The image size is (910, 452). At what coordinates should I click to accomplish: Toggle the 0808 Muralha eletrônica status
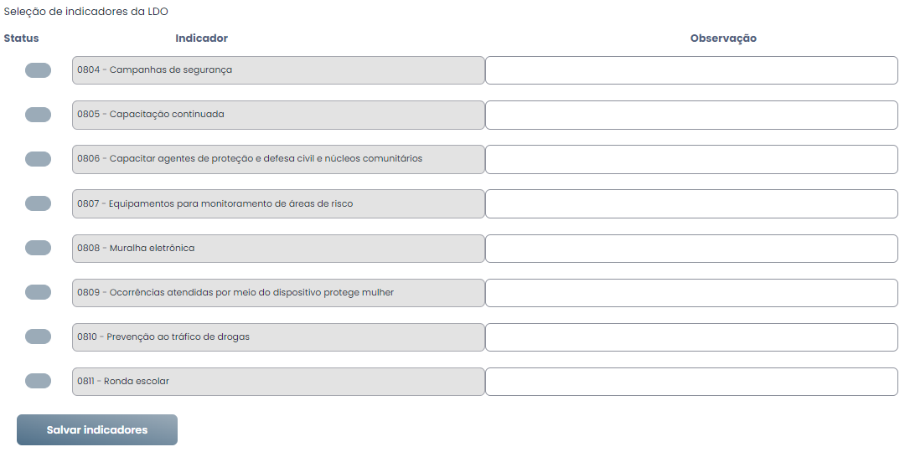click(x=38, y=248)
